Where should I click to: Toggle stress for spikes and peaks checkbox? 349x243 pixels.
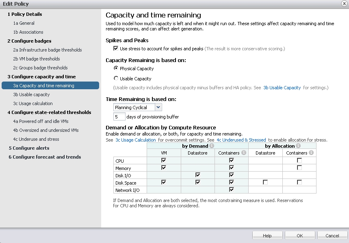116,48
